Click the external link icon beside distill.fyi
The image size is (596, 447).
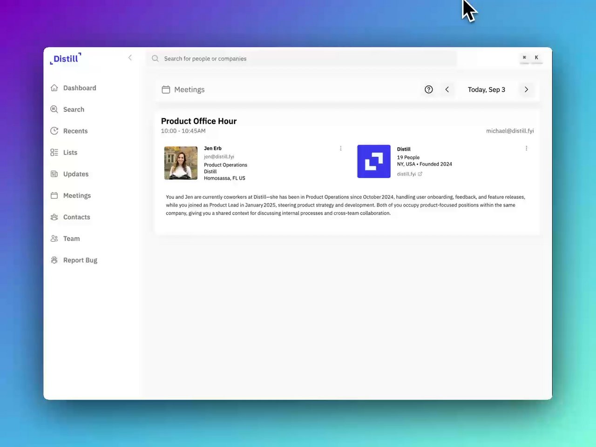point(420,174)
